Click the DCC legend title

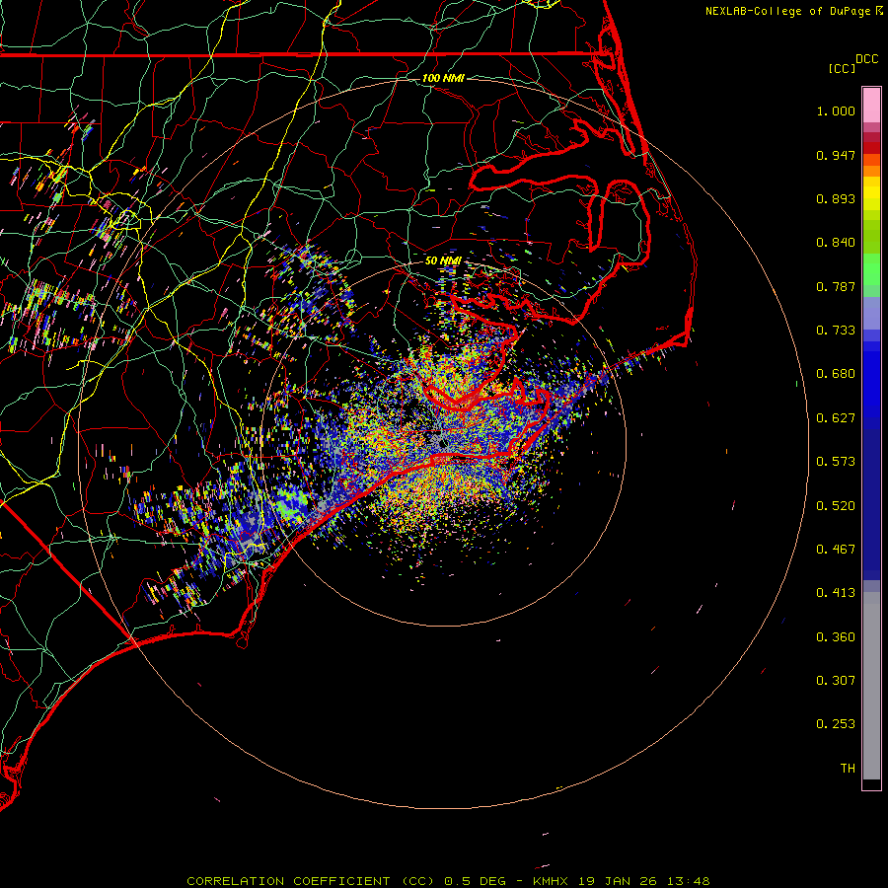[x=866, y=59]
